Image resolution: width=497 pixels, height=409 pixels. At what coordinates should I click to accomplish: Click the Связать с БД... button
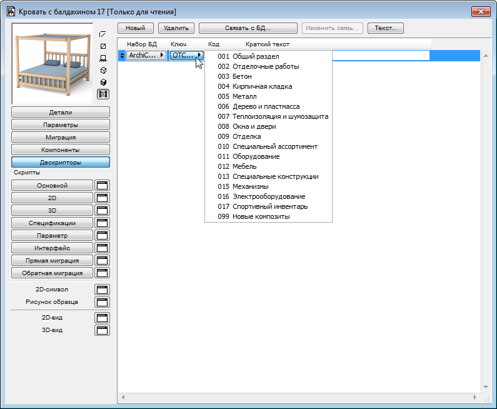click(x=248, y=28)
